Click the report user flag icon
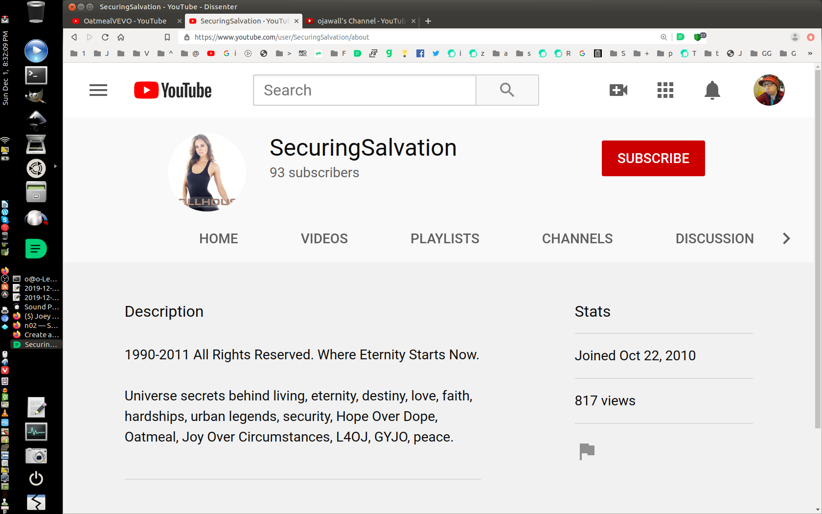This screenshot has width=822, height=514. coord(587,451)
